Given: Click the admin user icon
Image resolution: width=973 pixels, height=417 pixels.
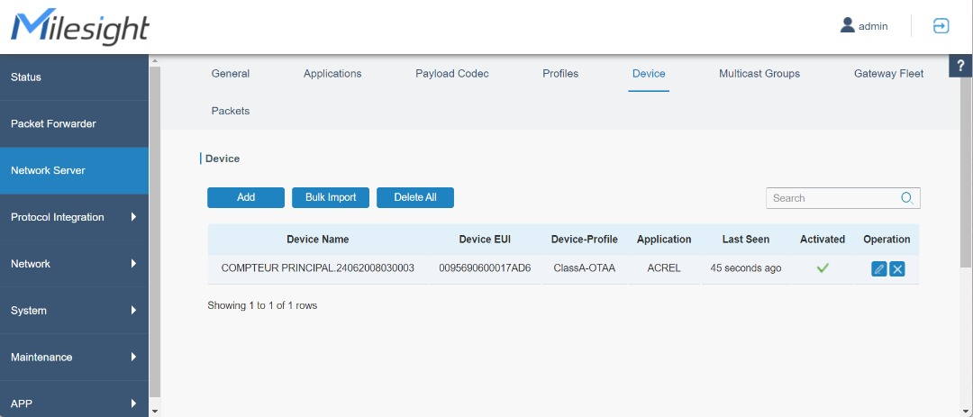Looking at the screenshot, I should click(x=847, y=26).
